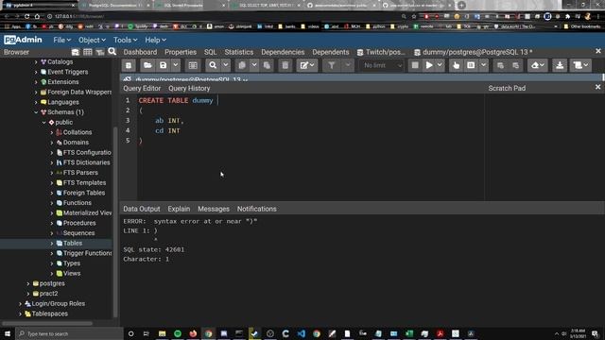605x340 pixels.
Task: Close the Scratch Pad panel
Action: [x=597, y=88]
